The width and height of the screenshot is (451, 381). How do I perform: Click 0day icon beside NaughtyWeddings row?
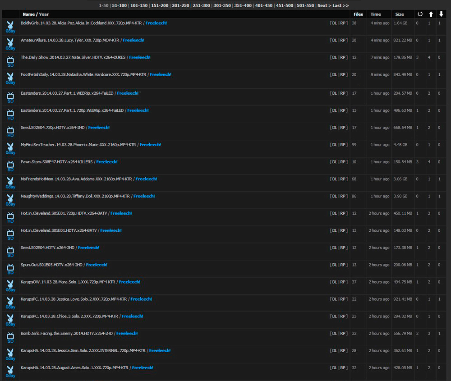pos(10,200)
